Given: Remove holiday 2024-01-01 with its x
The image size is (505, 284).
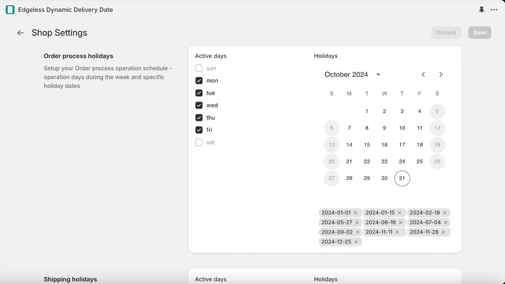Looking at the screenshot, I should (355, 213).
